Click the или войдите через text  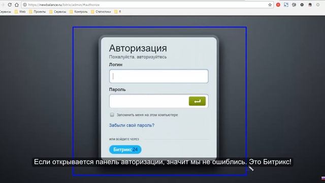click(124, 139)
